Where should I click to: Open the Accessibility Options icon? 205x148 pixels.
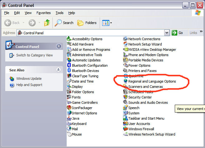tap(69, 39)
